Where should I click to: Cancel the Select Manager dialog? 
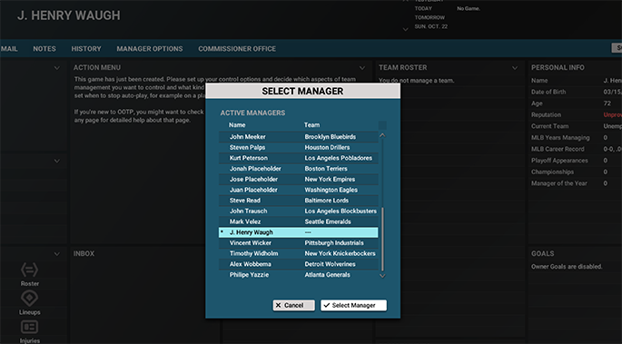(293, 305)
